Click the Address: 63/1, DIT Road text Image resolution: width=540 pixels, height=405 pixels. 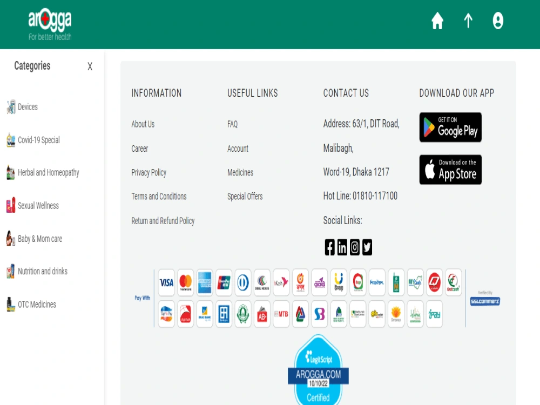coord(361,124)
